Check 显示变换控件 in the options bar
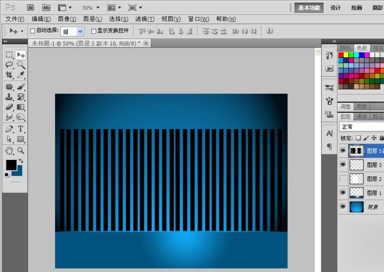384x272 pixels. point(93,31)
